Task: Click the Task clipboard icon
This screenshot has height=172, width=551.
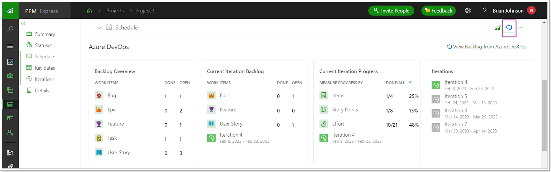Action: point(99,138)
